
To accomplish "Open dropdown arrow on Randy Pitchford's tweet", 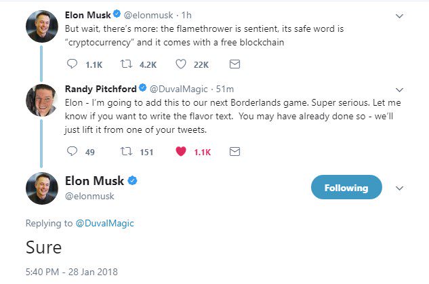I will 399,89.
